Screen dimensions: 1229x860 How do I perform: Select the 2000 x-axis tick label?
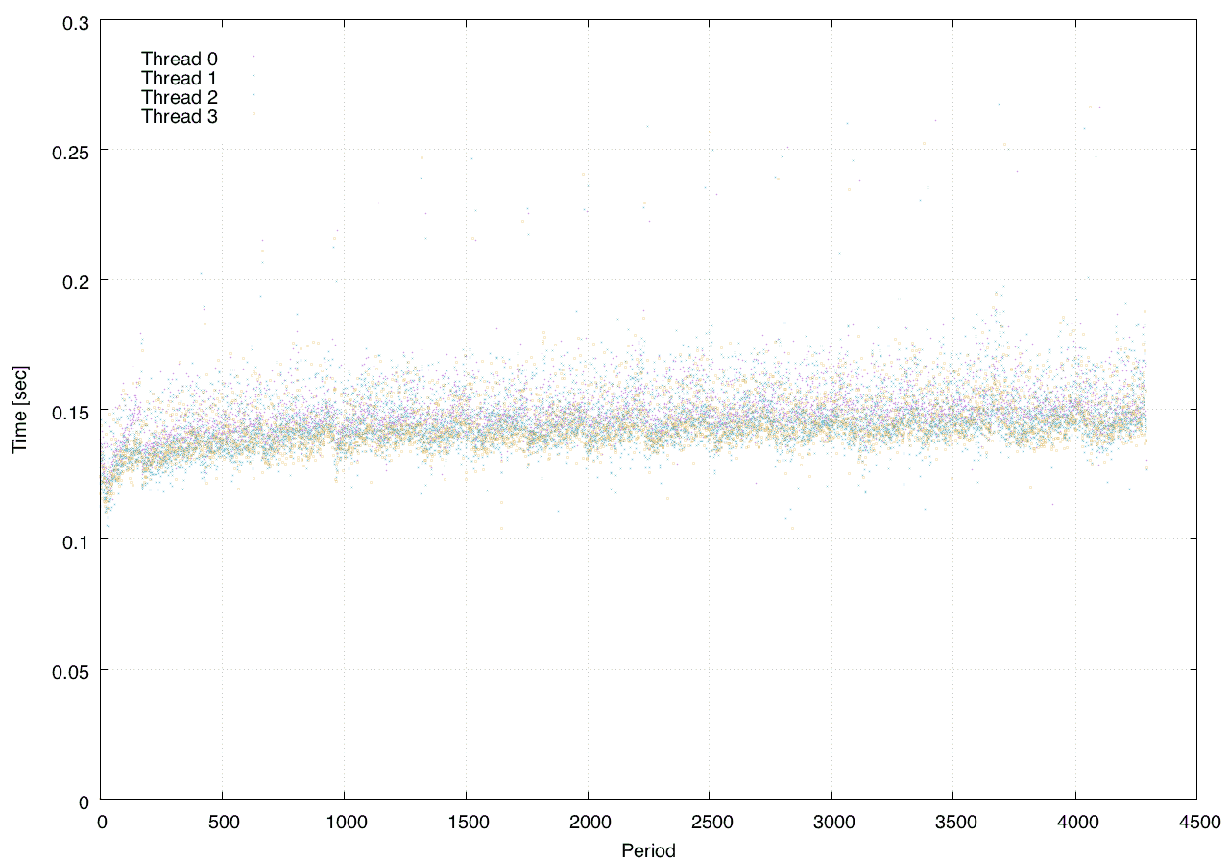(588, 822)
